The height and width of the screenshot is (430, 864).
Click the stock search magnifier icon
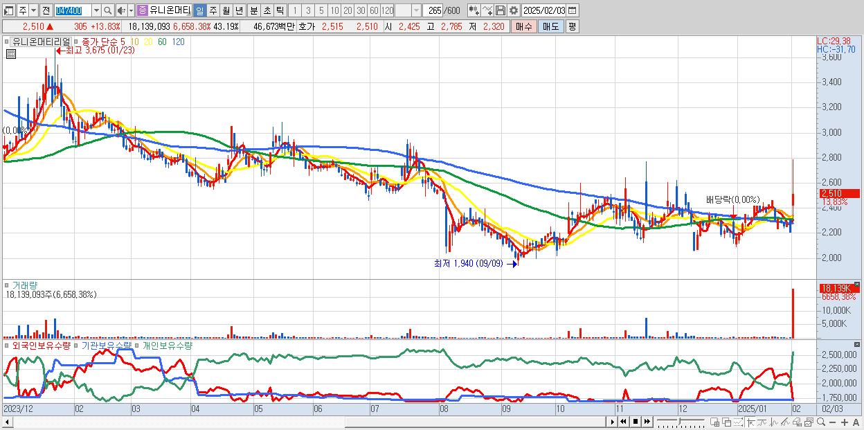[108, 10]
